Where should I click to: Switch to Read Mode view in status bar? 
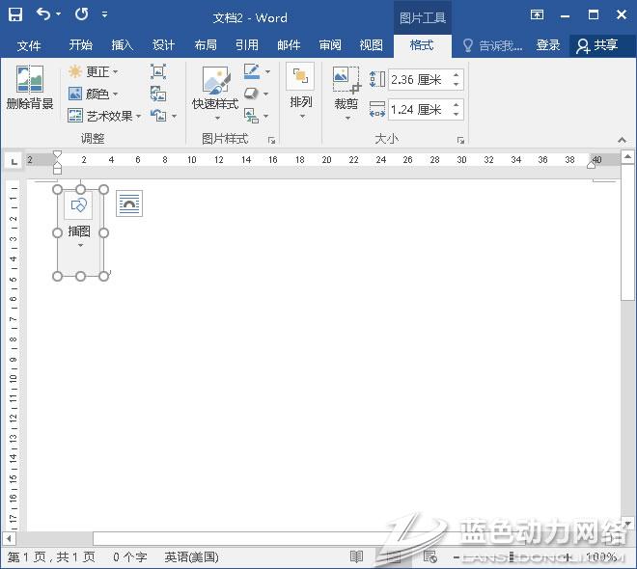coord(356,557)
